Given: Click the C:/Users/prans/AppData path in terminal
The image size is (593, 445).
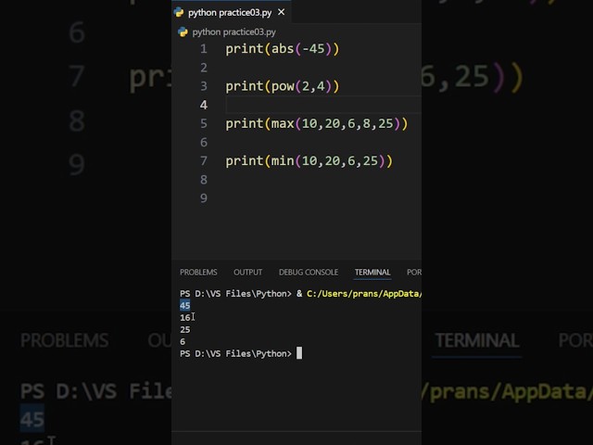Looking at the screenshot, I should (x=364, y=294).
